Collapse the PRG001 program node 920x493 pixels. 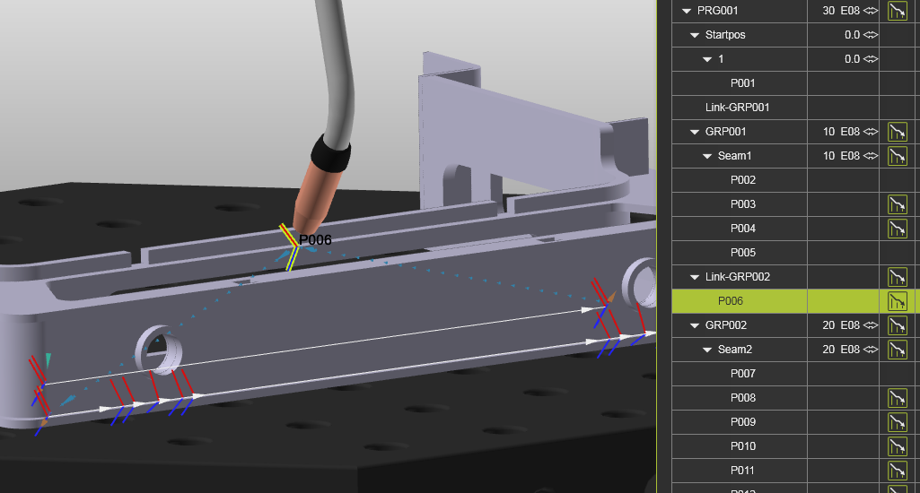687,11
